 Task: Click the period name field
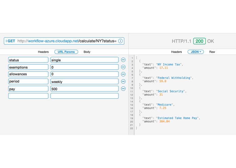(28, 81)
